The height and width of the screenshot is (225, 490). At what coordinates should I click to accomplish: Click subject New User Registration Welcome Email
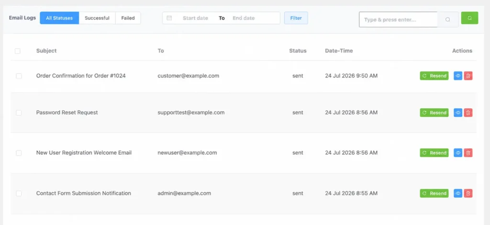[84, 153]
